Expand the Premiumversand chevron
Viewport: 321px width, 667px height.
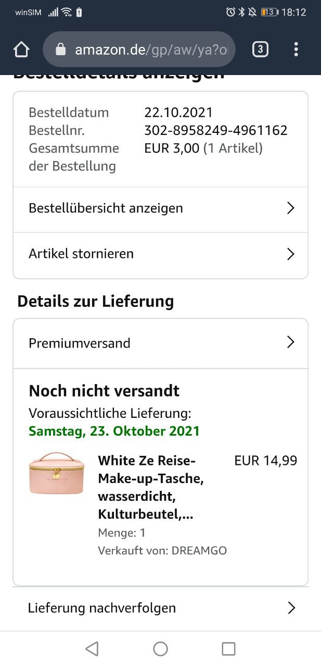(291, 342)
